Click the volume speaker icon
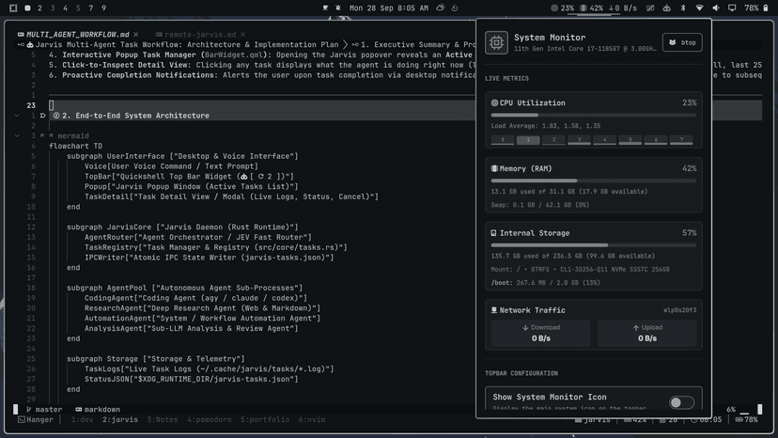The height and width of the screenshot is (438, 778). [715, 8]
